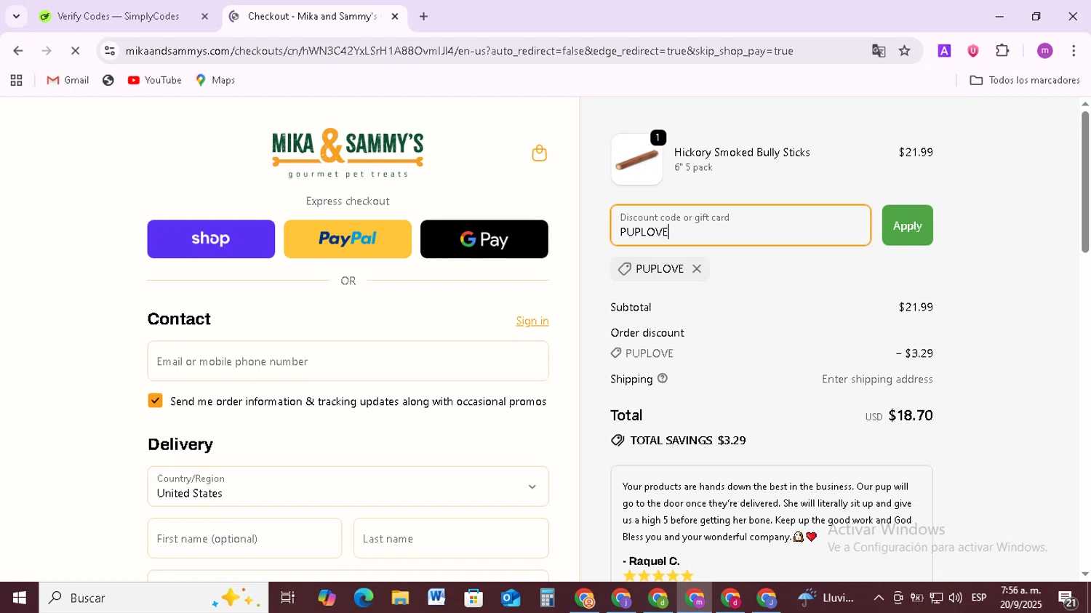Open Outlook from taskbar
This screenshot has height=613, width=1091.
pyautogui.click(x=511, y=598)
